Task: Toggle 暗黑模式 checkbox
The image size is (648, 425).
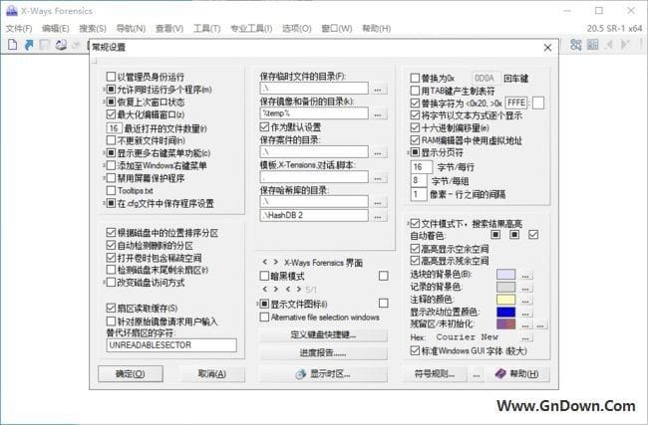Action: pos(264,276)
